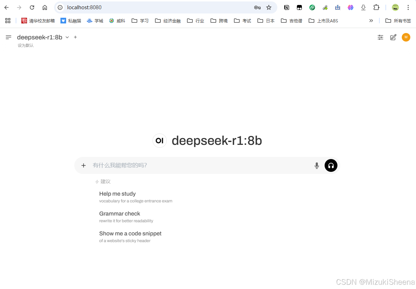Open the 学习 bookmark folder

(140, 21)
